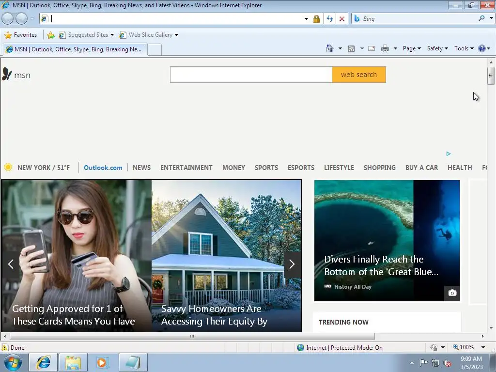Open the Page menu
The height and width of the screenshot is (372, 496).
(412, 48)
